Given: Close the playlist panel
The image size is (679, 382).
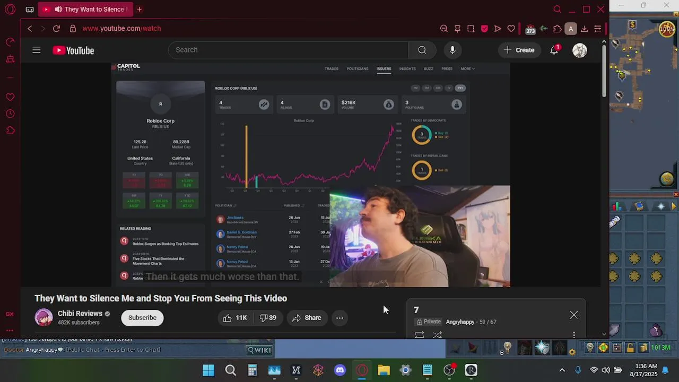Looking at the screenshot, I should [574, 315].
